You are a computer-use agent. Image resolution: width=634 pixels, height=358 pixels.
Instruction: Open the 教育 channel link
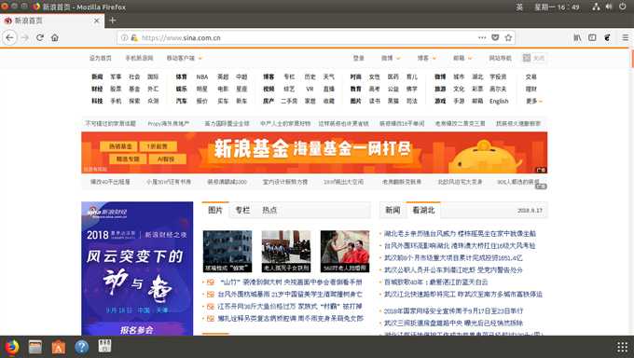tap(356, 89)
